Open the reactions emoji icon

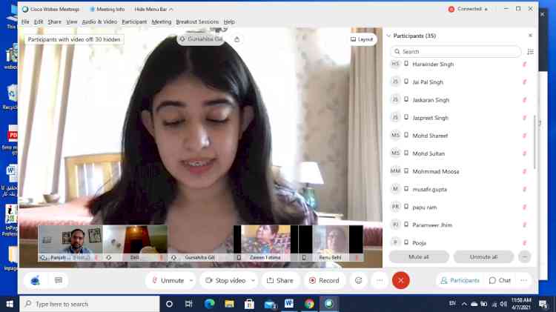pyautogui.click(x=358, y=281)
